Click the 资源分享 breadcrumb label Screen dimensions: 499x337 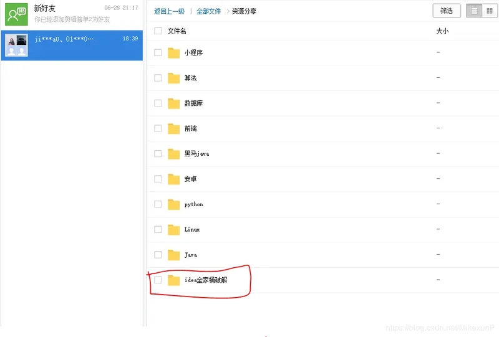coord(244,11)
